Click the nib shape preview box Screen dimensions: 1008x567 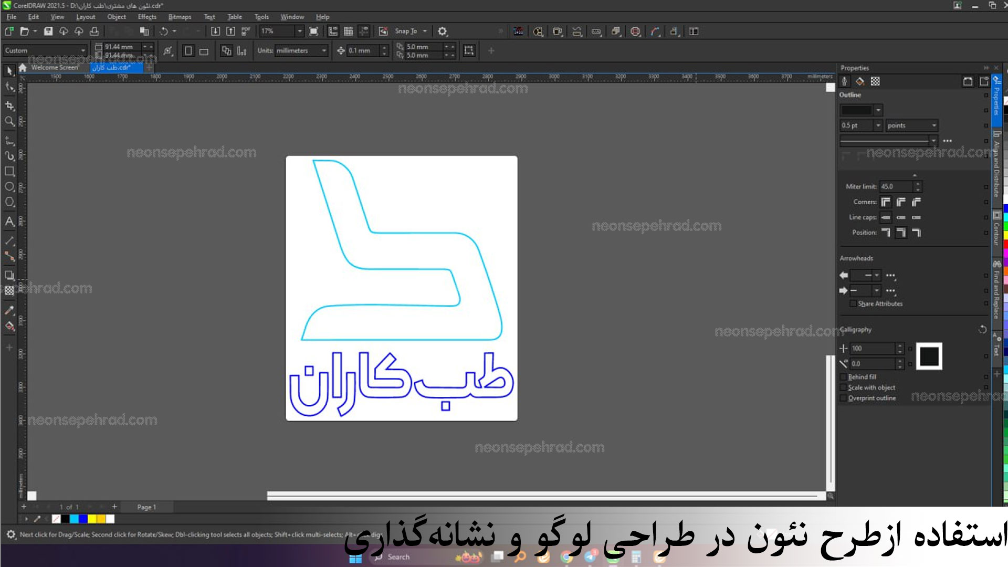click(x=929, y=356)
